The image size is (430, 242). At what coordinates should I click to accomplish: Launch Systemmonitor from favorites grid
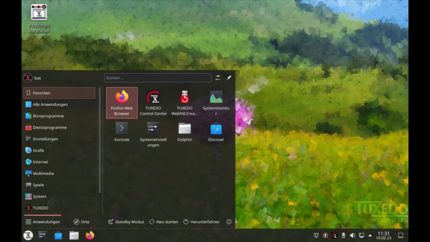(216, 103)
